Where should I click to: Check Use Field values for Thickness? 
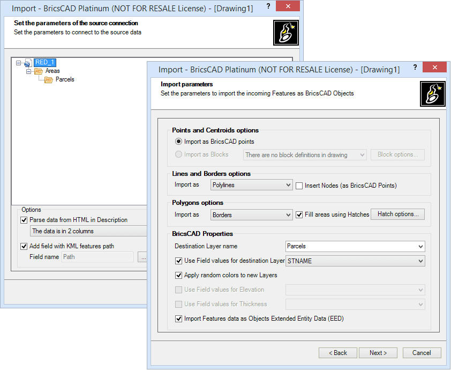click(178, 304)
